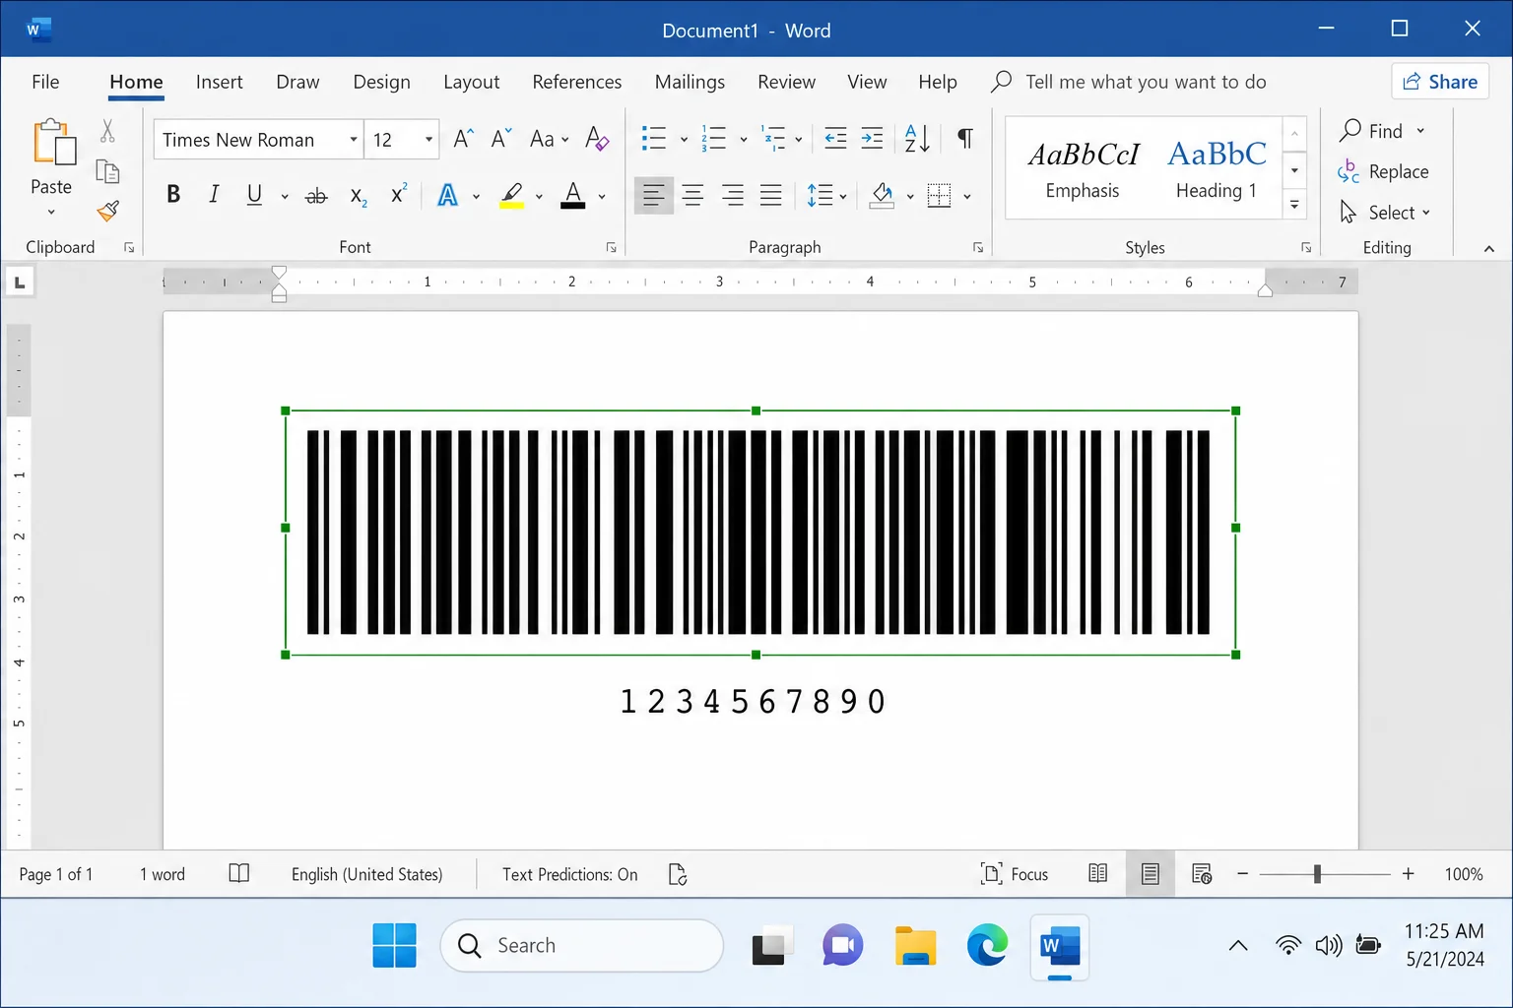This screenshot has width=1513, height=1008.
Task: Activate the Format Painter brush
Action: 108,211
